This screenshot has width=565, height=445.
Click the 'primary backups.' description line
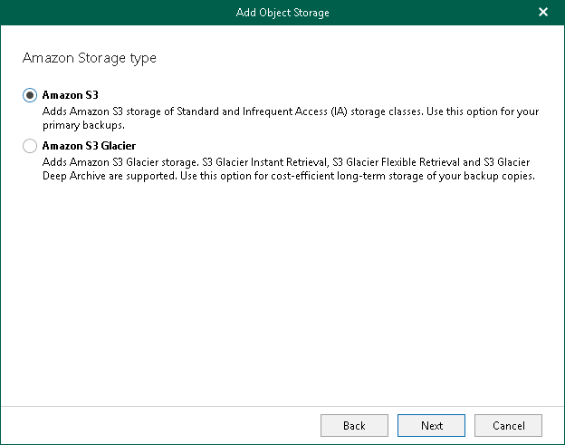pos(83,125)
